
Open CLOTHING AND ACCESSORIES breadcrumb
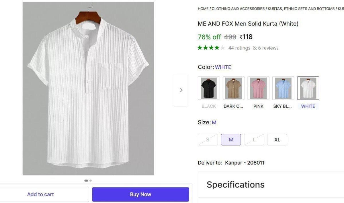tap(238, 9)
